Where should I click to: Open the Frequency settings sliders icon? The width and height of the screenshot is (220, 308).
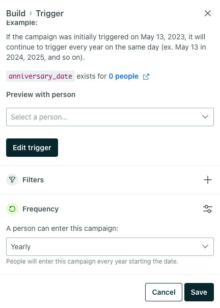click(x=208, y=209)
